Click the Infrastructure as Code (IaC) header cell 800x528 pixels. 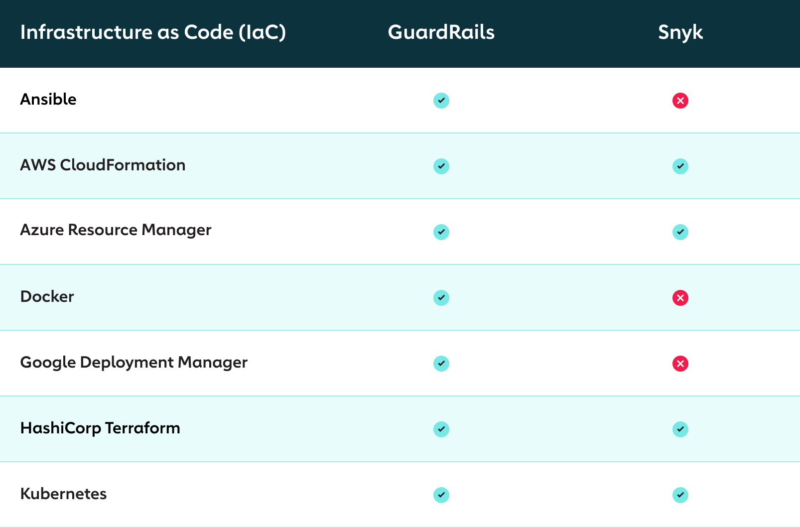(153, 32)
